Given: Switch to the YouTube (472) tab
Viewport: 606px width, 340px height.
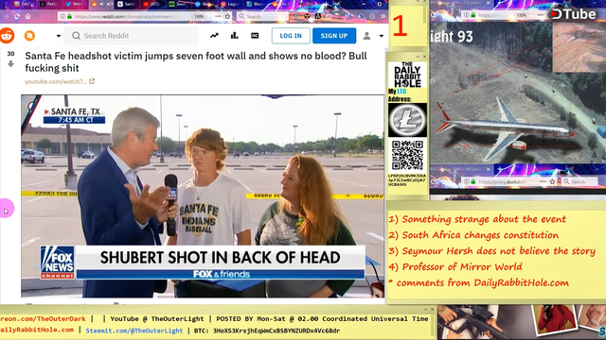Looking at the screenshot, I should point(152,4).
